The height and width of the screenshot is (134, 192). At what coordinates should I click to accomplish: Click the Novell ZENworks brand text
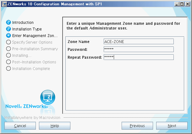tap(27, 106)
